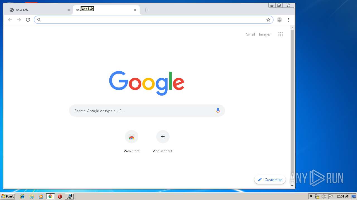Open the Chrome three-dot menu
The height and width of the screenshot is (200, 357).
[288, 20]
